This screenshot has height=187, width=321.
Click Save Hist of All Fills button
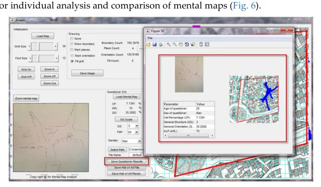pyautogui.click(x=126, y=167)
